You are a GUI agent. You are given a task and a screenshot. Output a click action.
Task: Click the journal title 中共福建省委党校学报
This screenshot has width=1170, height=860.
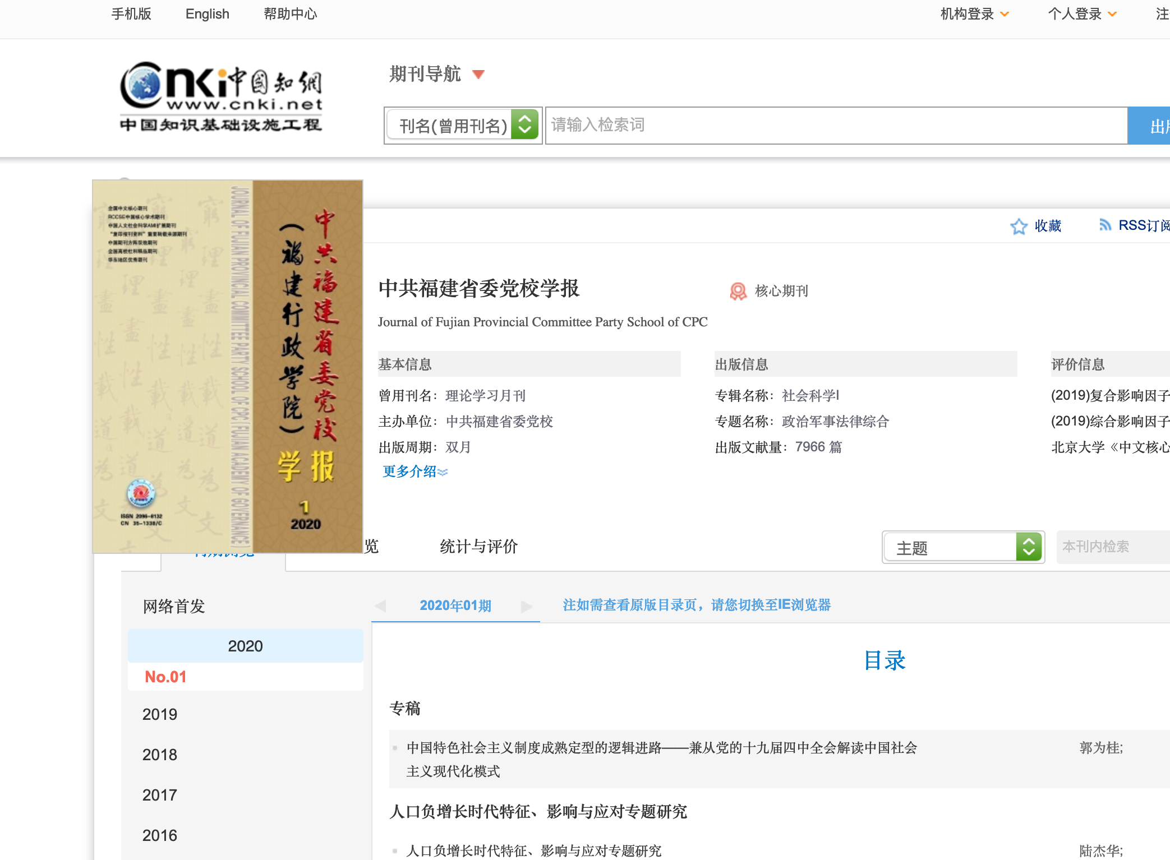click(x=479, y=289)
